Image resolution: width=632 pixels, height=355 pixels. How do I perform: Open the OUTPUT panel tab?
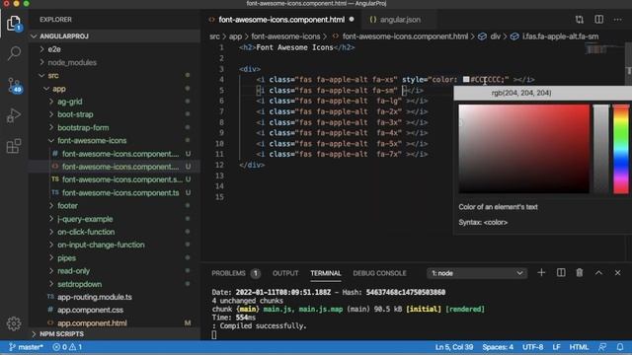click(x=285, y=273)
